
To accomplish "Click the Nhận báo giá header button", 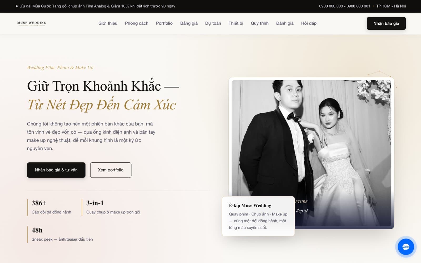I will coord(386,23).
